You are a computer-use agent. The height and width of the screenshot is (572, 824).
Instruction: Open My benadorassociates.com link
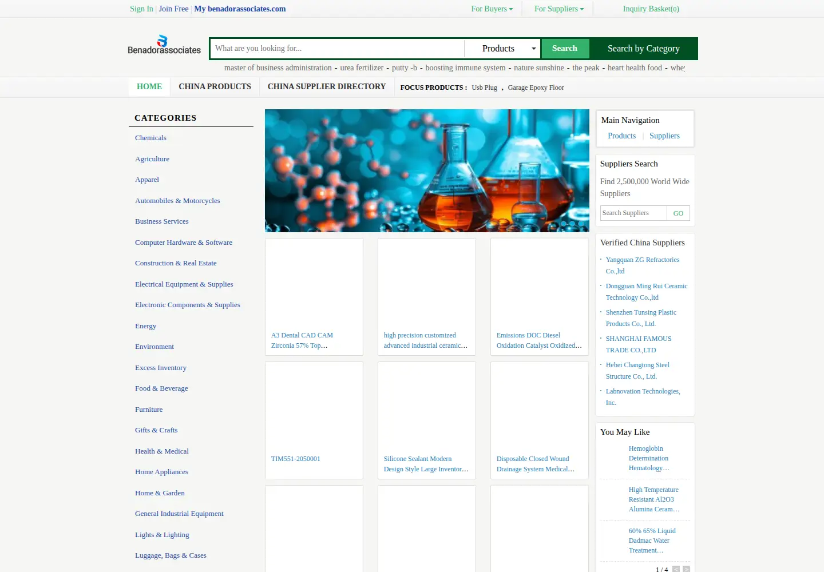click(x=240, y=9)
